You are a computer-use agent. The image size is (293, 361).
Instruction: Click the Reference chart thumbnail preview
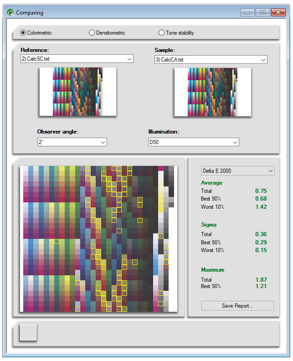[78, 92]
